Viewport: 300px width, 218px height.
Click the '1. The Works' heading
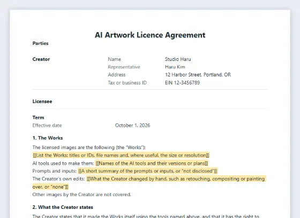48,138
